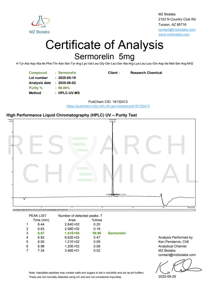Click the Ken Pendarvis, ChE analyst name
Screen dimensions: 209x288
[x=174, y=242]
